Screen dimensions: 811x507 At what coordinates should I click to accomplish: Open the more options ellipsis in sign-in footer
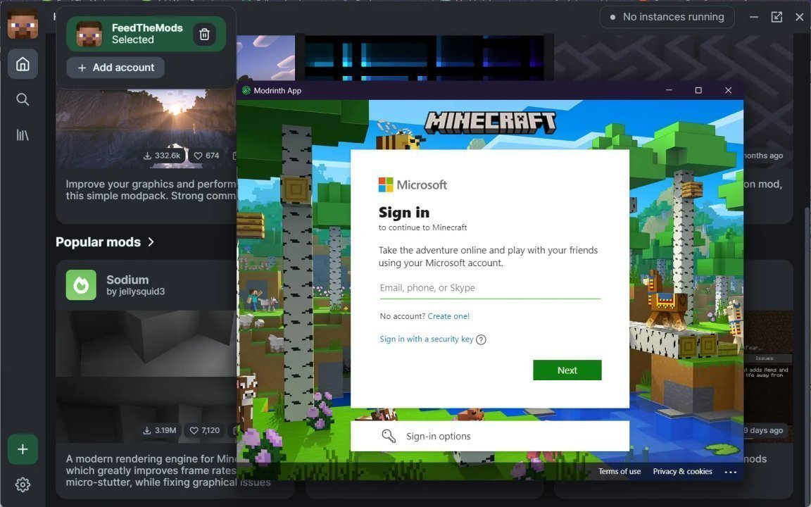pyautogui.click(x=730, y=472)
